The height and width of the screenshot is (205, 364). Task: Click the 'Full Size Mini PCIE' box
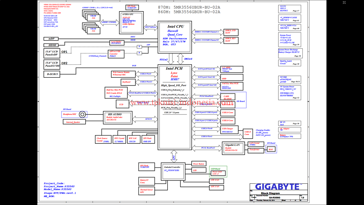click(232, 86)
